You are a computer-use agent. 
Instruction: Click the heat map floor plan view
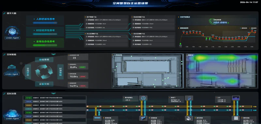tap(222, 71)
